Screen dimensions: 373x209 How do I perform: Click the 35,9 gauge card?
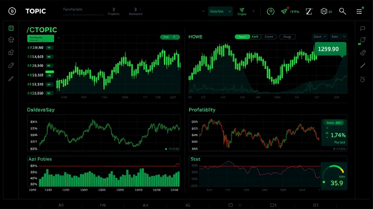334,176
